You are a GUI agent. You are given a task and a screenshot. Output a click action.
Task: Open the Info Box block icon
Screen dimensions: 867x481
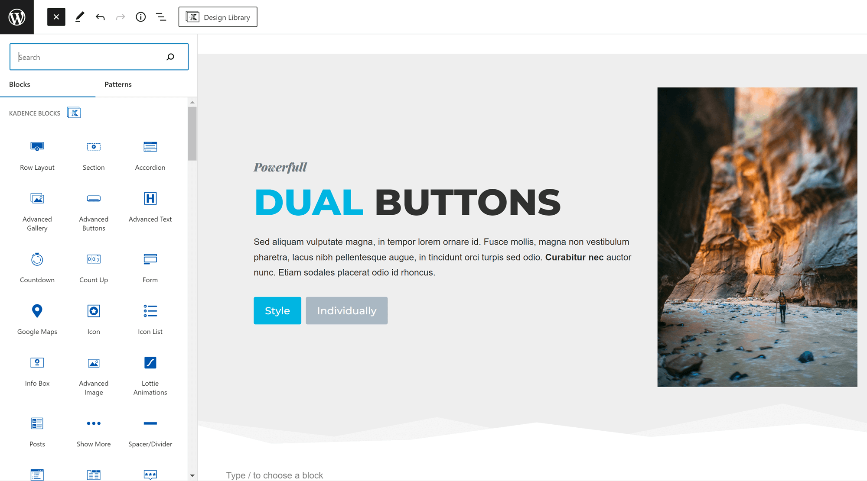[x=37, y=362]
